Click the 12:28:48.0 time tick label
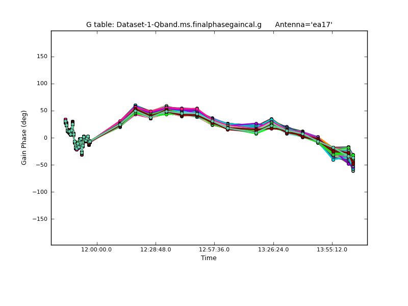Image resolution: width=408 pixels, height=306 pixels. (x=156, y=249)
